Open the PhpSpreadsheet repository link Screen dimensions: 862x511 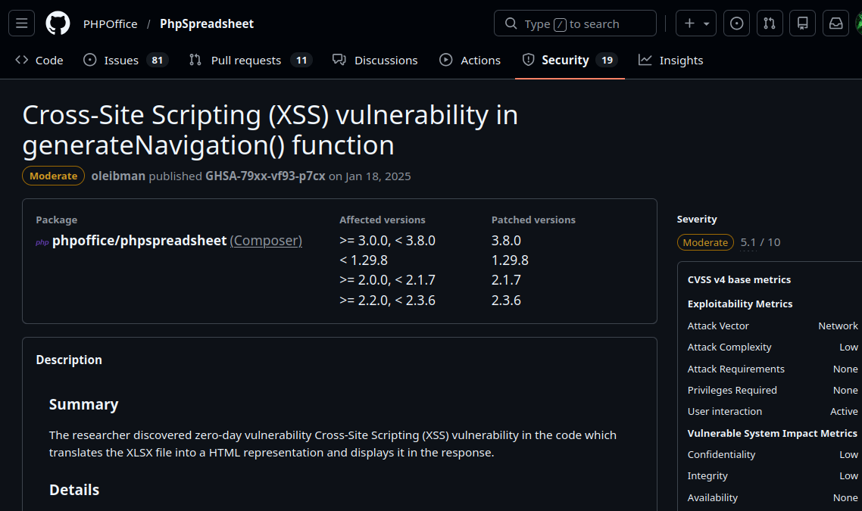coord(207,23)
